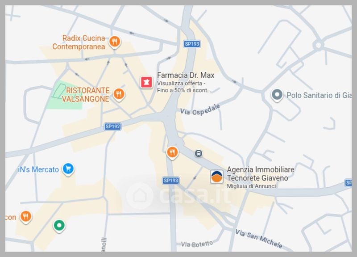The width and height of the screenshot is (357, 257).
Task: Click the Via San Michele street label
Action: (259, 239)
